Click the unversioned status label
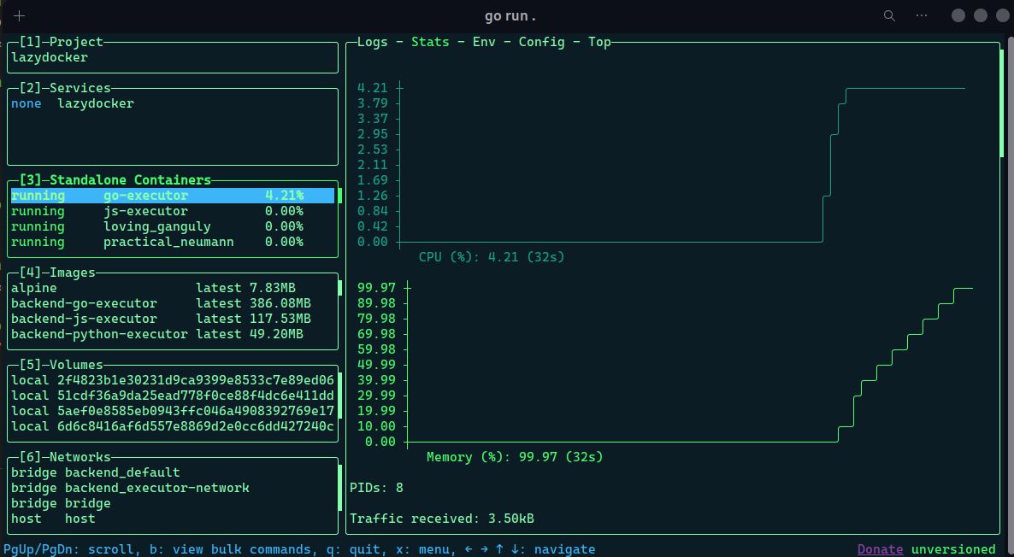The height and width of the screenshot is (557, 1014). tap(953, 549)
